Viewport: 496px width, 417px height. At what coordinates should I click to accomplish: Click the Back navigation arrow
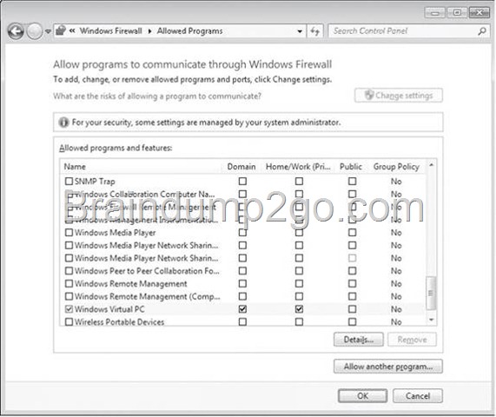point(16,31)
